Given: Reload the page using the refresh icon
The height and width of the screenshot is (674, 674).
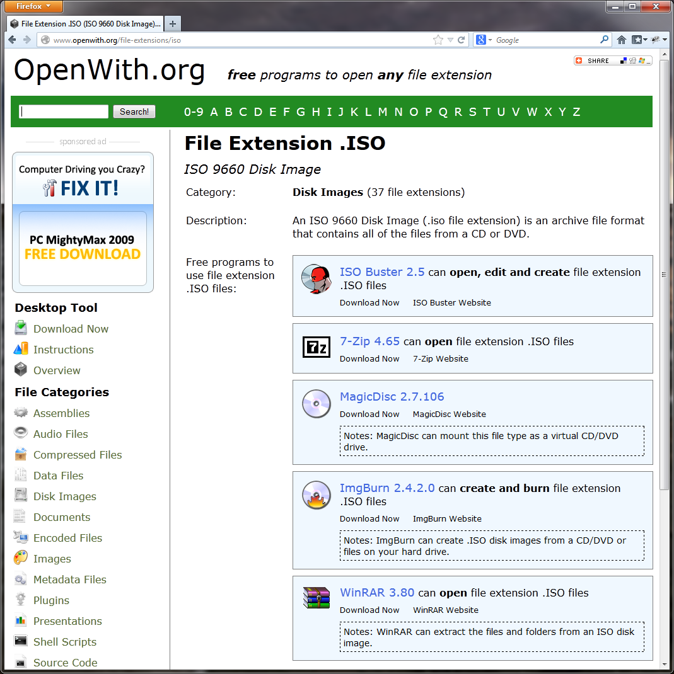Looking at the screenshot, I should tap(462, 40).
